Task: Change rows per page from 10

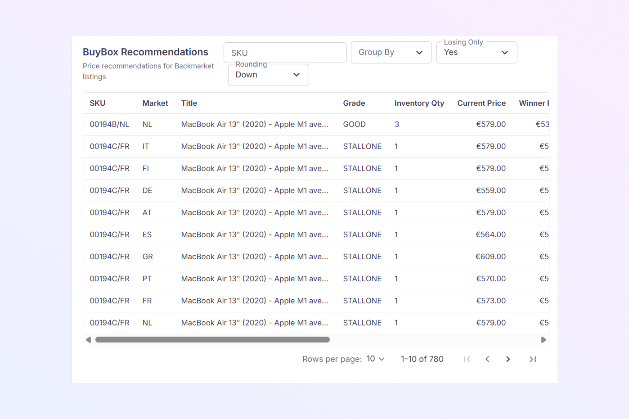Action: 375,359
